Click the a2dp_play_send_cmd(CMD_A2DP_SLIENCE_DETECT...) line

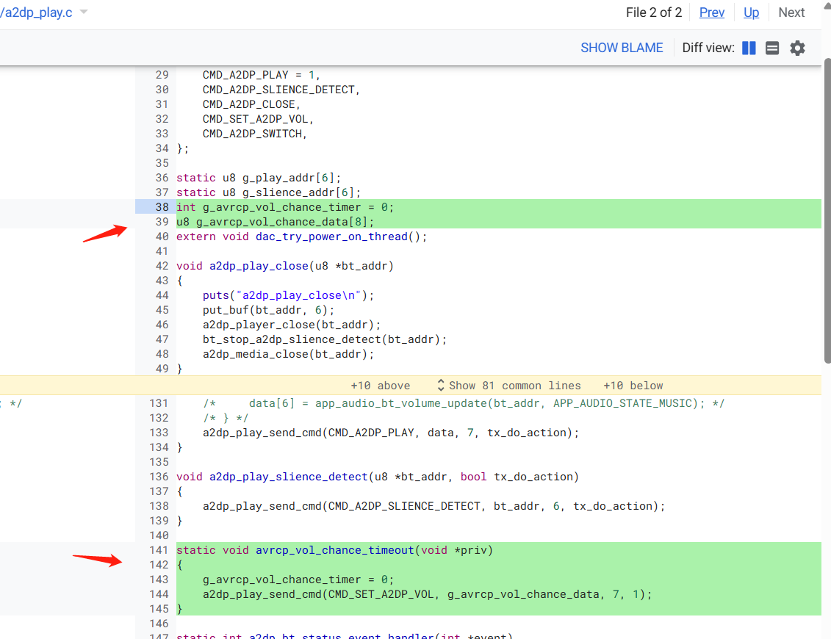[434, 507]
